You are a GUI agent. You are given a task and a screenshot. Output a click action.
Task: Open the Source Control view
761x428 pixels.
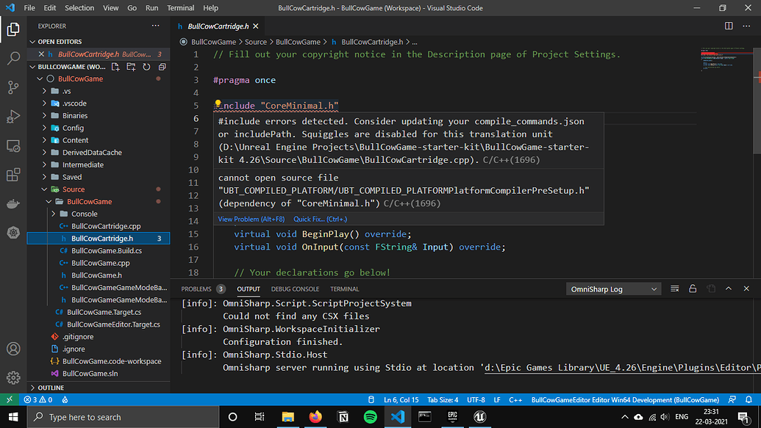12,87
